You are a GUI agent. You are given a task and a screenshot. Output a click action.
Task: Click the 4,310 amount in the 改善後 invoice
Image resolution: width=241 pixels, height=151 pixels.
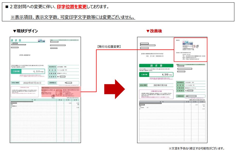coord(165,74)
